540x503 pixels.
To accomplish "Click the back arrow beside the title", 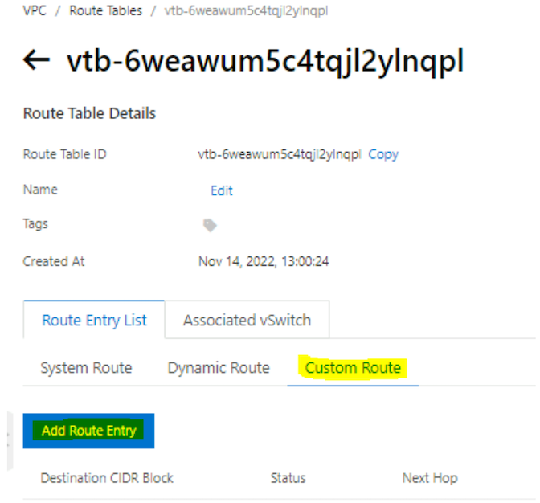I will click(x=38, y=62).
